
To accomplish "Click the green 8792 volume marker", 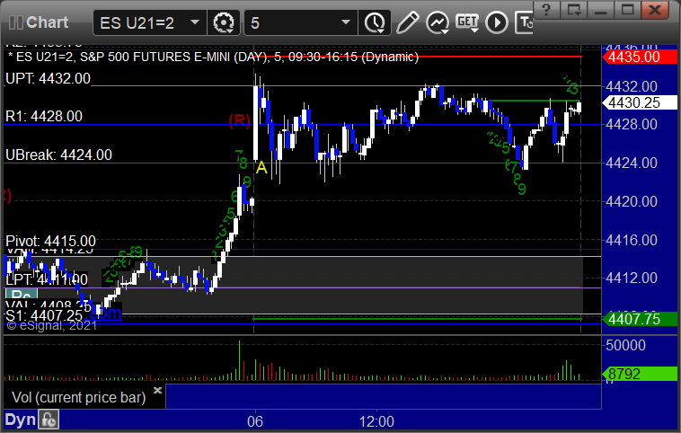I will [x=639, y=374].
